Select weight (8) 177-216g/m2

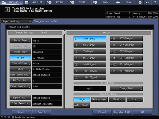126,39
